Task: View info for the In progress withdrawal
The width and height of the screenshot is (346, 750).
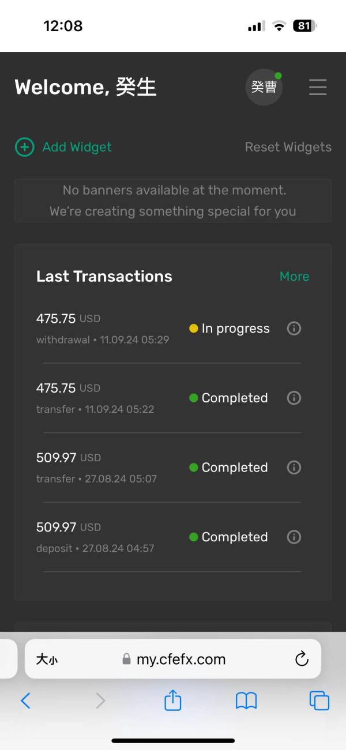Action: (x=294, y=329)
